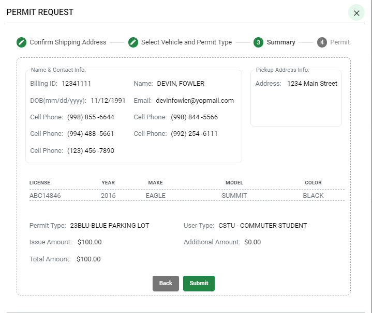Image resolution: width=372 pixels, height=313 pixels.
Task: Click cell phone (992) 254-6111
Action: tap(194, 134)
